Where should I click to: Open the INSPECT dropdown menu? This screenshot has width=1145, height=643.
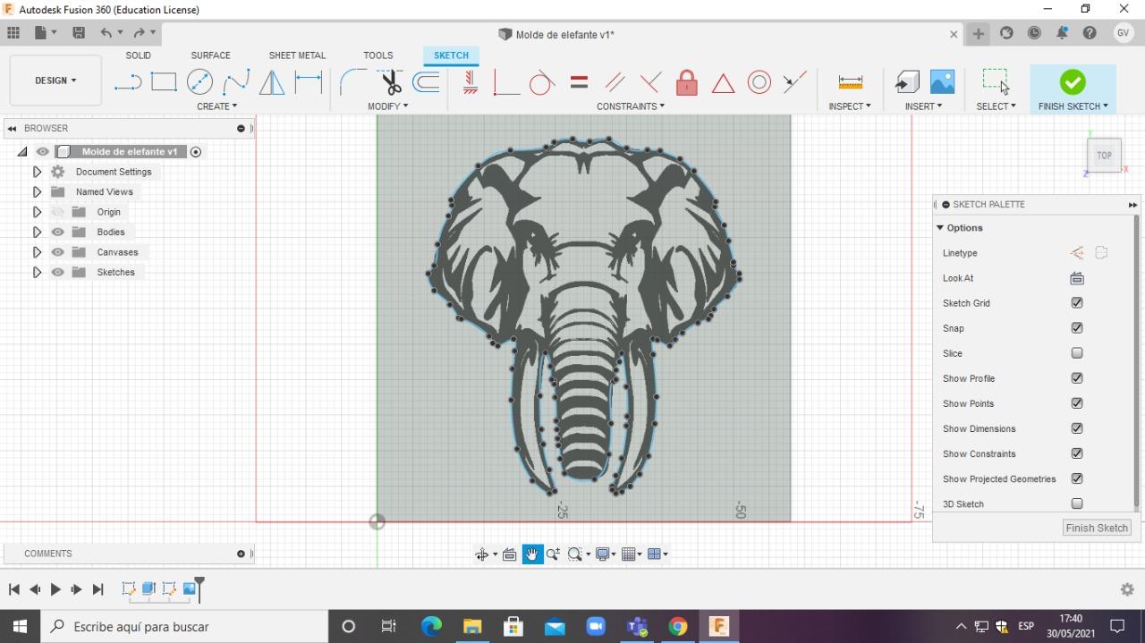850,106
